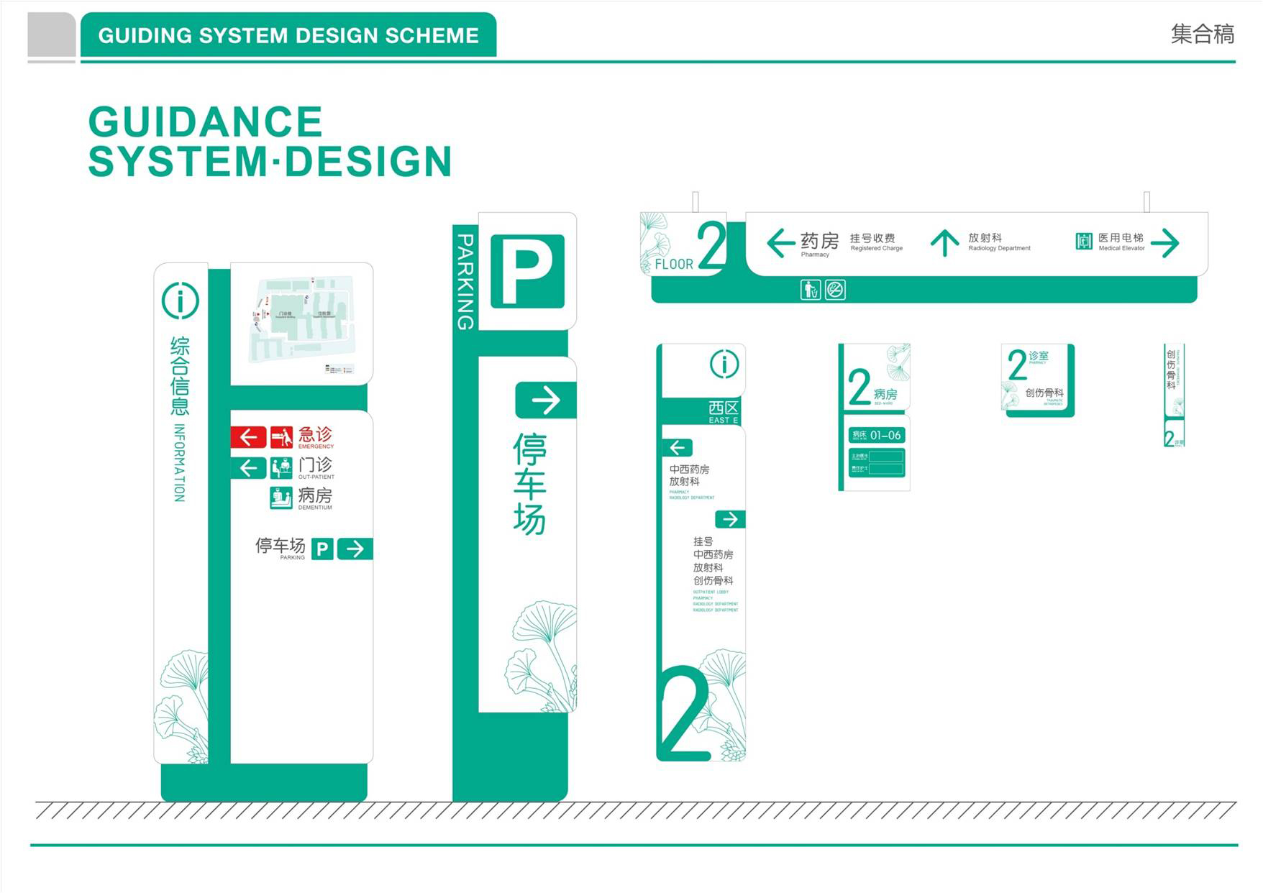Click the information circle icon on the left totem
The height and width of the screenshot is (893, 1263).
pos(180,301)
